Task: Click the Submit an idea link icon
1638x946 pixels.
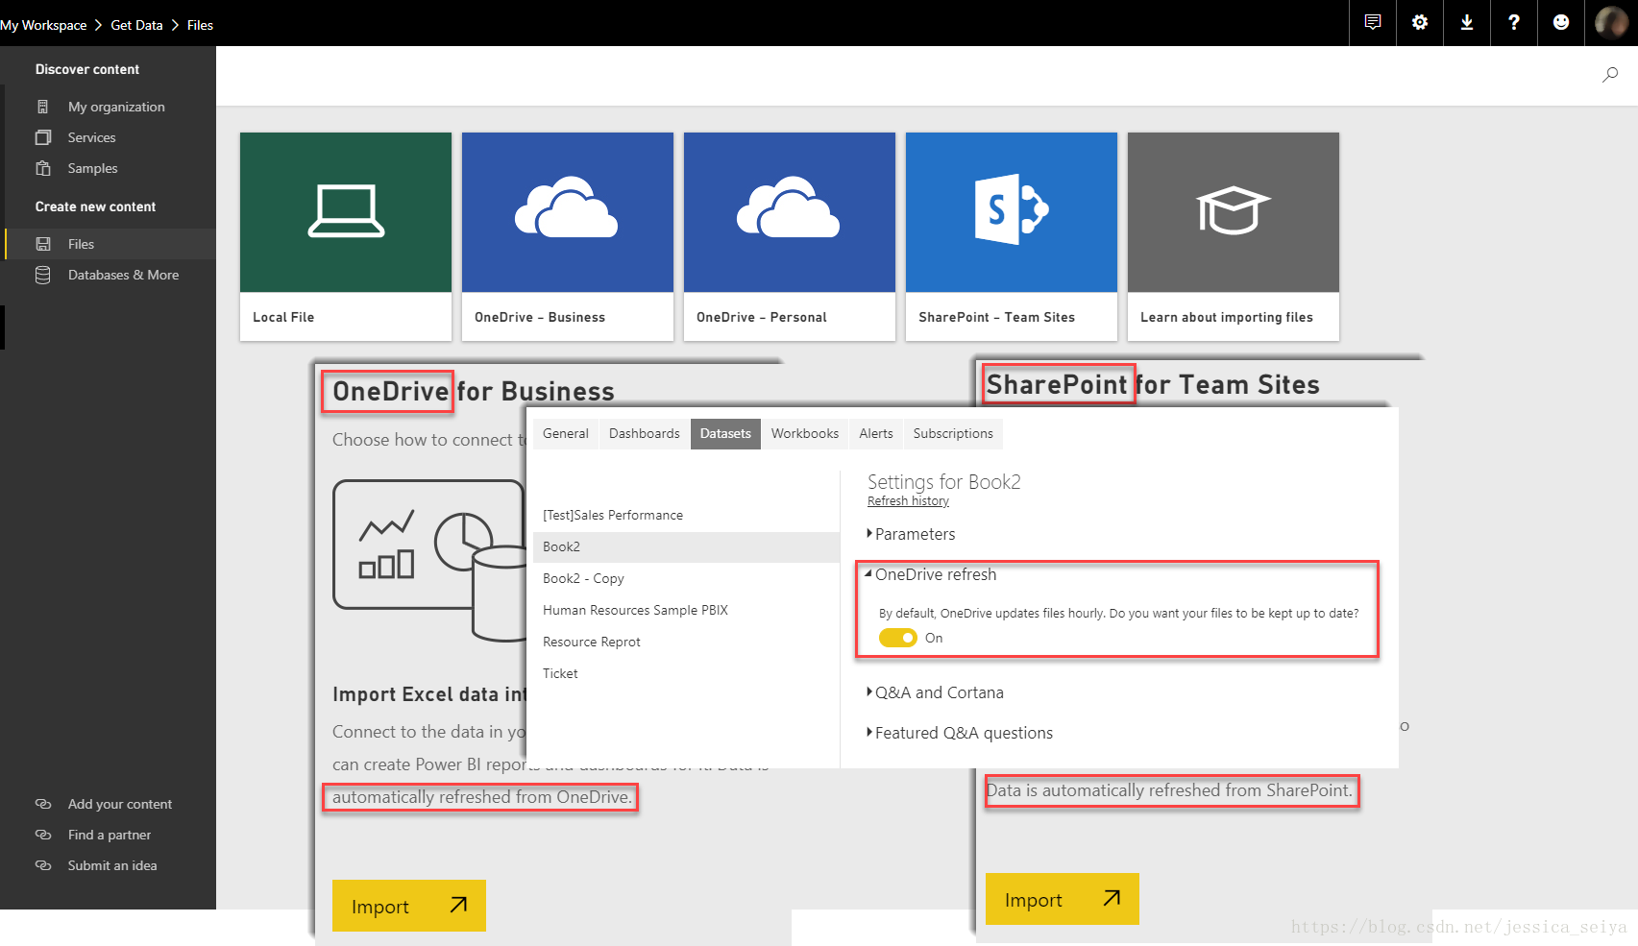Action: coord(43,865)
